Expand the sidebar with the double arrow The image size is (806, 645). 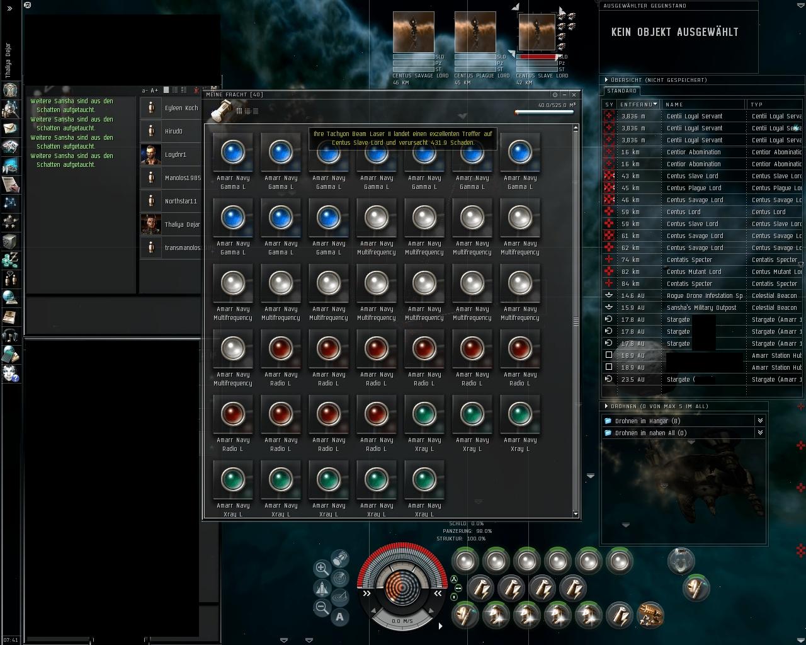[x=9, y=9]
